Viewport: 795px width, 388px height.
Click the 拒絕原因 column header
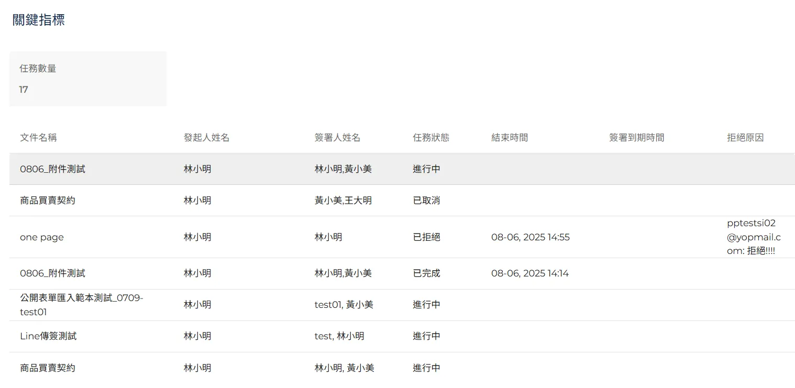pos(745,138)
